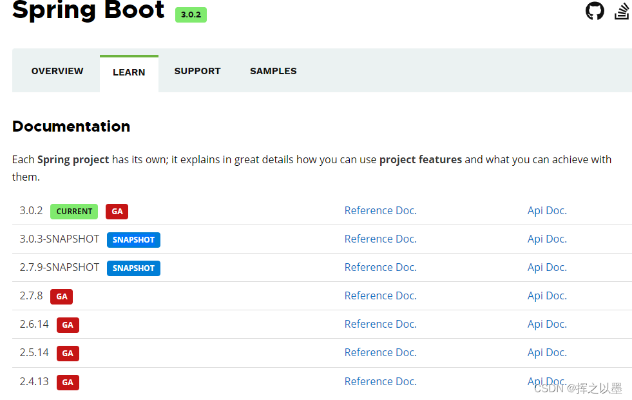Open Reference Doc. for version 3.0.2
632x400 pixels.
coord(381,210)
